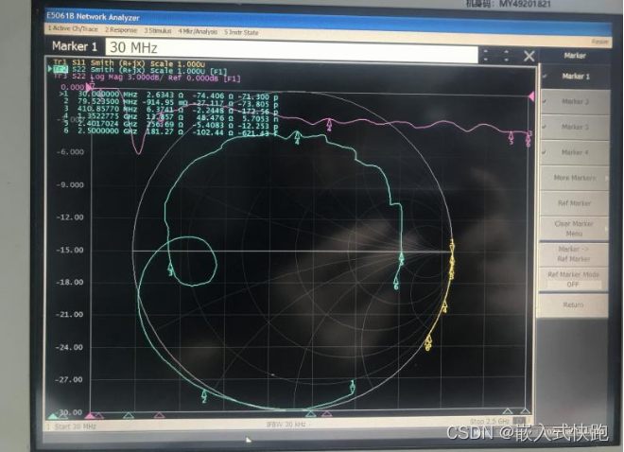
Task: Toggle Ref Marker Mode OFF softkey
Action: pos(574,279)
